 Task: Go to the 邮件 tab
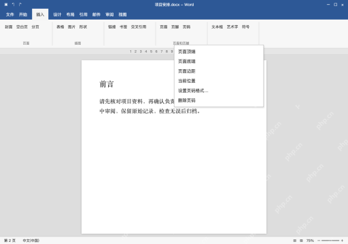tap(97, 14)
